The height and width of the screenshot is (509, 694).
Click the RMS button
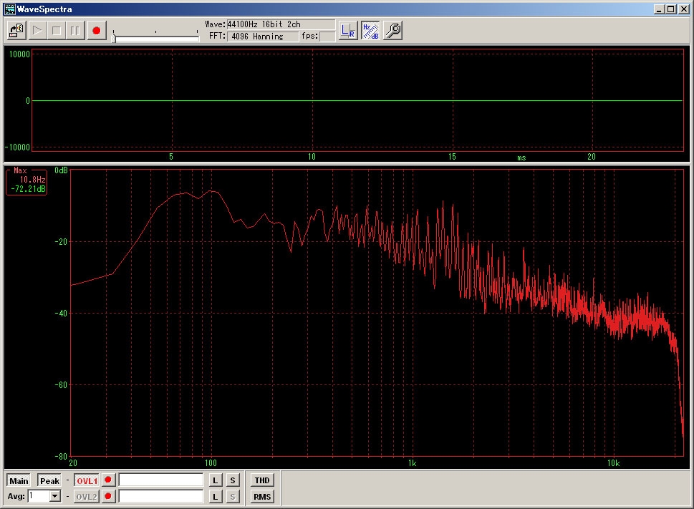(x=262, y=496)
